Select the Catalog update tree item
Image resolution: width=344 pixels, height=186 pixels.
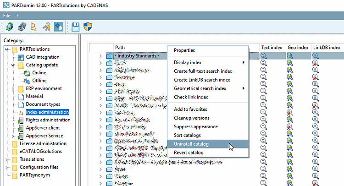coord(42,65)
